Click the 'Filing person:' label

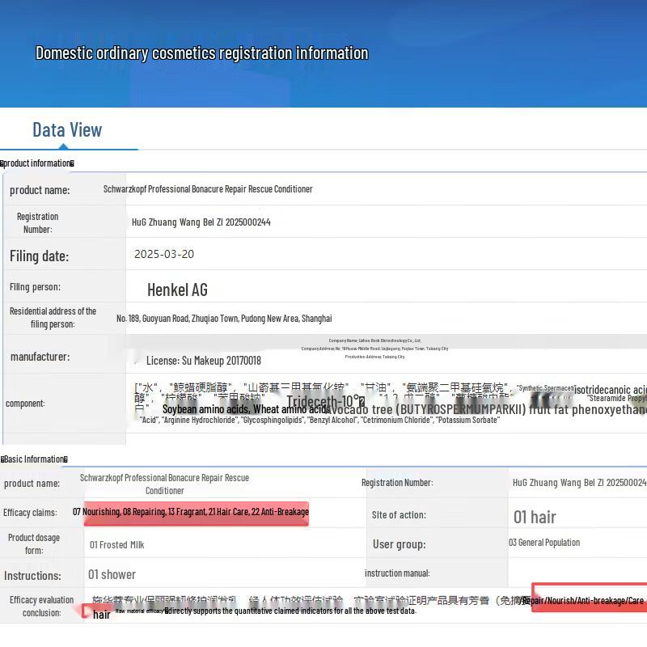(35, 287)
